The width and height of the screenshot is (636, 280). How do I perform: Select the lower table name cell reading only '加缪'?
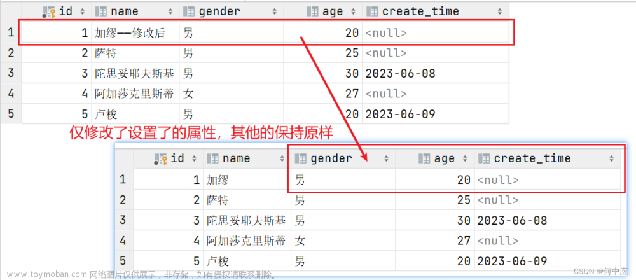(x=247, y=179)
